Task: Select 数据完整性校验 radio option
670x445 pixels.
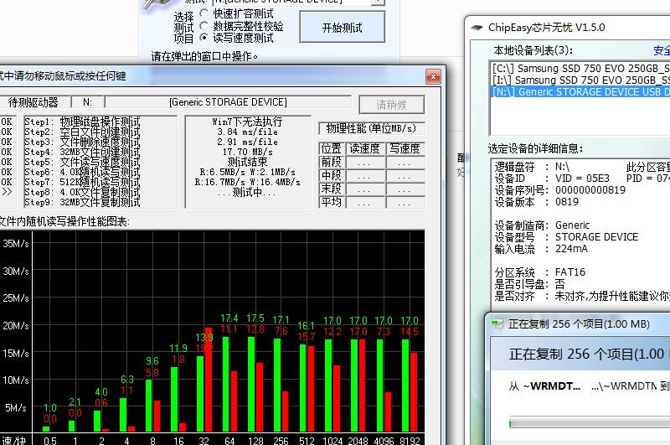Action: (204, 26)
